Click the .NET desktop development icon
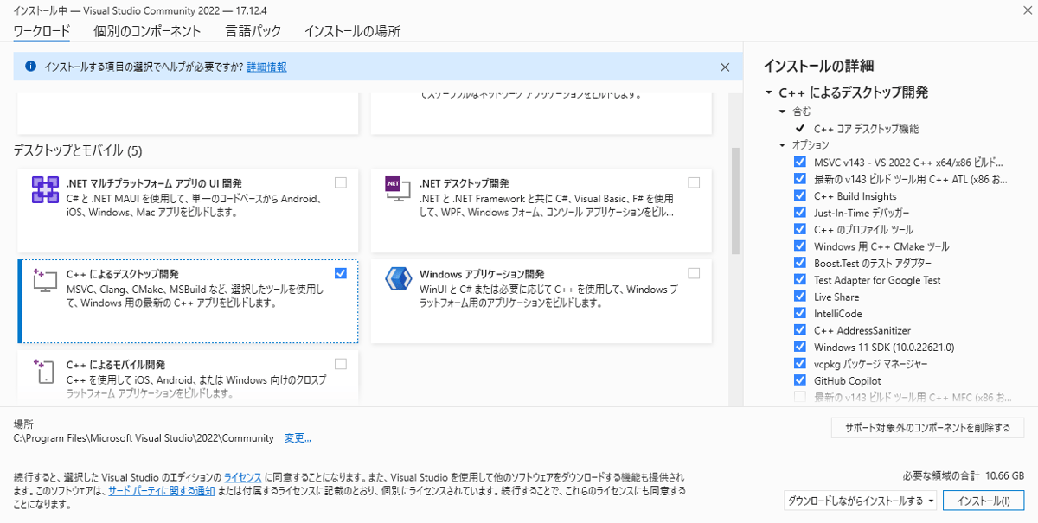The image size is (1038, 523). point(397,190)
